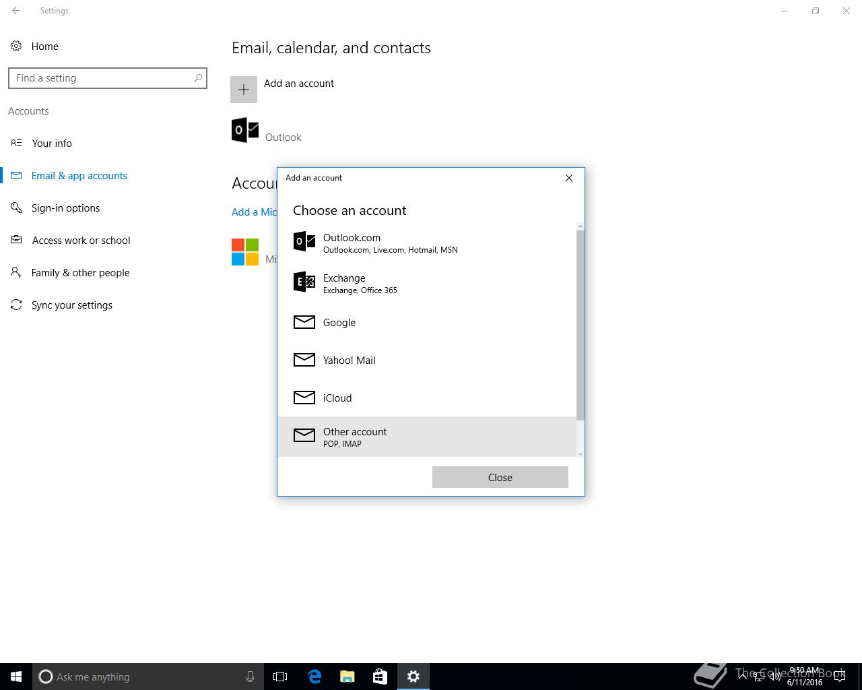Click the Family & other people icon

pyautogui.click(x=16, y=272)
